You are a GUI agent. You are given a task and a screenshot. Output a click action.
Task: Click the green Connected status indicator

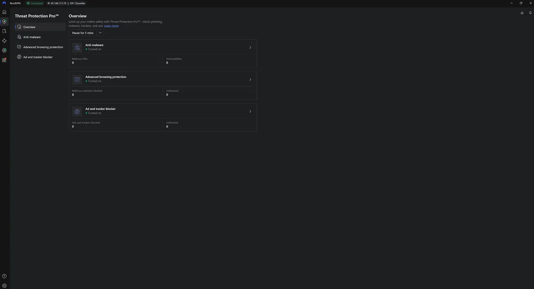(35, 3)
